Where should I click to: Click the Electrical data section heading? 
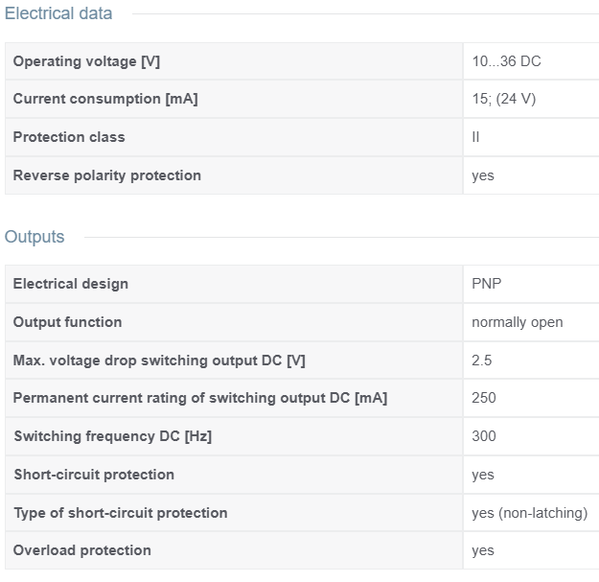point(58,13)
